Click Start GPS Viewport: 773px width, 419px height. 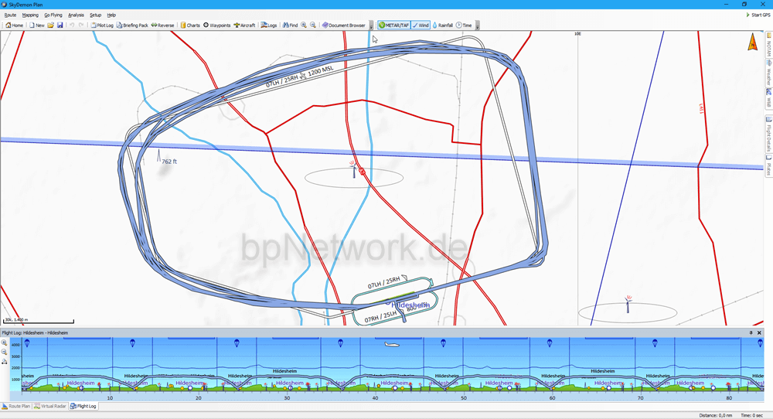pos(759,15)
